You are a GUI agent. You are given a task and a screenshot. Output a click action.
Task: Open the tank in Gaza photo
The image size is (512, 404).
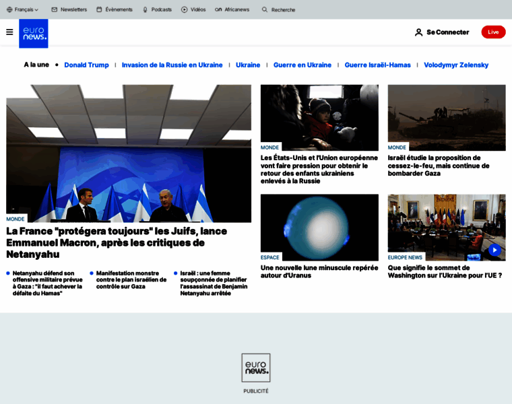tap(447, 118)
